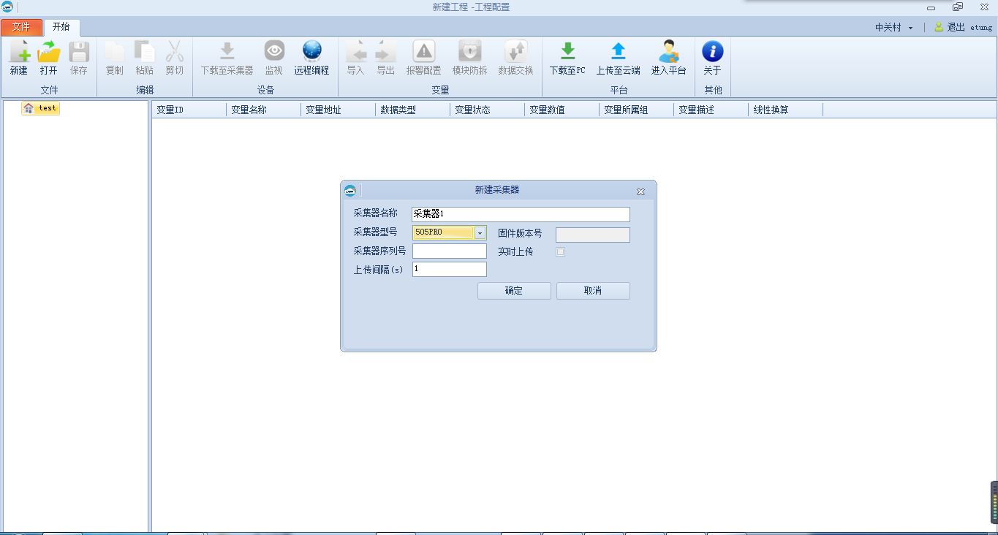Click the 下载至PC green download icon
The height and width of the screenshot is (535, 998).
(x=568, y=51)
